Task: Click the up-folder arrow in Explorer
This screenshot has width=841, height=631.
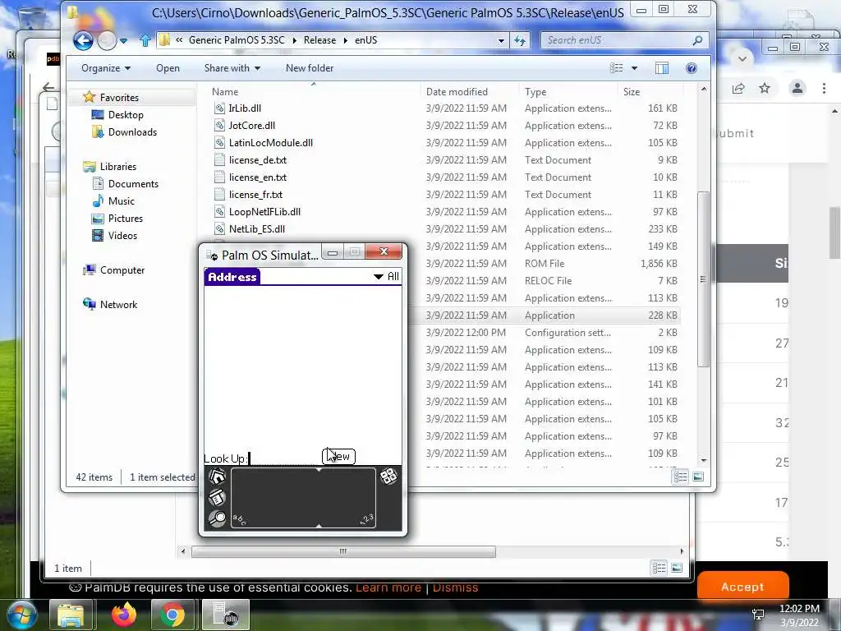Action: coord(145,40)
